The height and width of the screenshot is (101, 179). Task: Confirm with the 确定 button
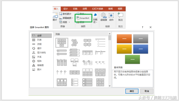click(x=132, y=91)
